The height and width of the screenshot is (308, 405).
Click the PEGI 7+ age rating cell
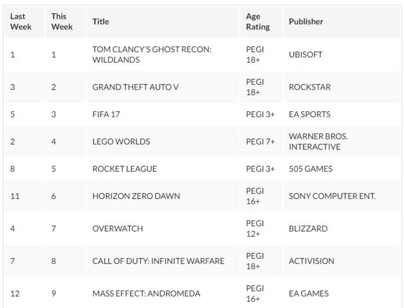click(x=261, y=142)
